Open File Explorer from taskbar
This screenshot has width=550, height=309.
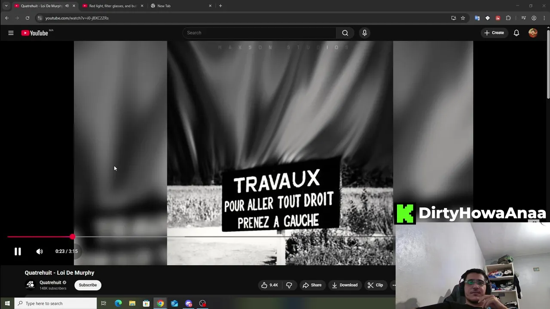click(132, 303)
